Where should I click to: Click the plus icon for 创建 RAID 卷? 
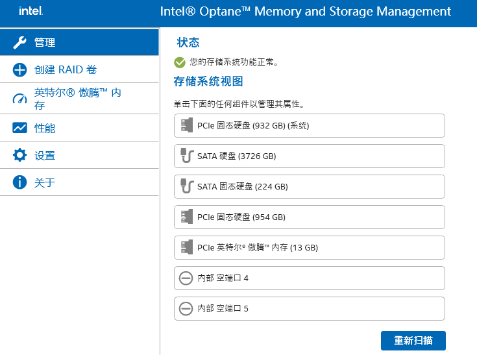pos(19,70)
